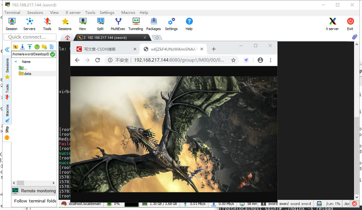Open a new terminal tab with plus button
Viewport: 362px width, 210px height.
click(x=157, y=38)
